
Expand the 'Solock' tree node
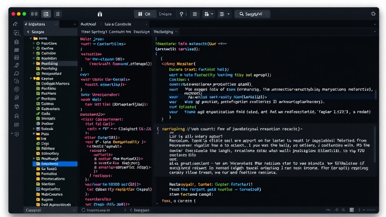point(34,129)
